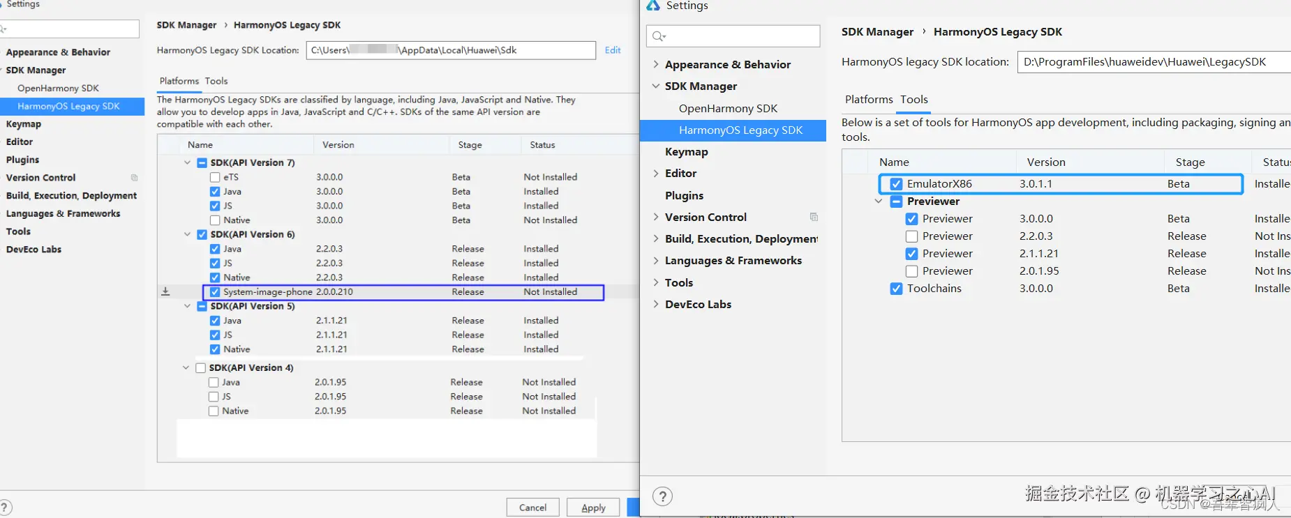Click the search field in left Settings window
The height and width of the screenshot is (518, 1291).
pos(70,29)
